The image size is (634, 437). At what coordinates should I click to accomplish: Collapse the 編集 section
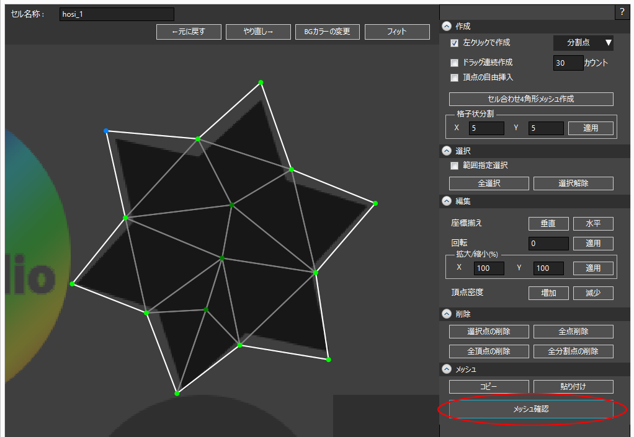447,201
